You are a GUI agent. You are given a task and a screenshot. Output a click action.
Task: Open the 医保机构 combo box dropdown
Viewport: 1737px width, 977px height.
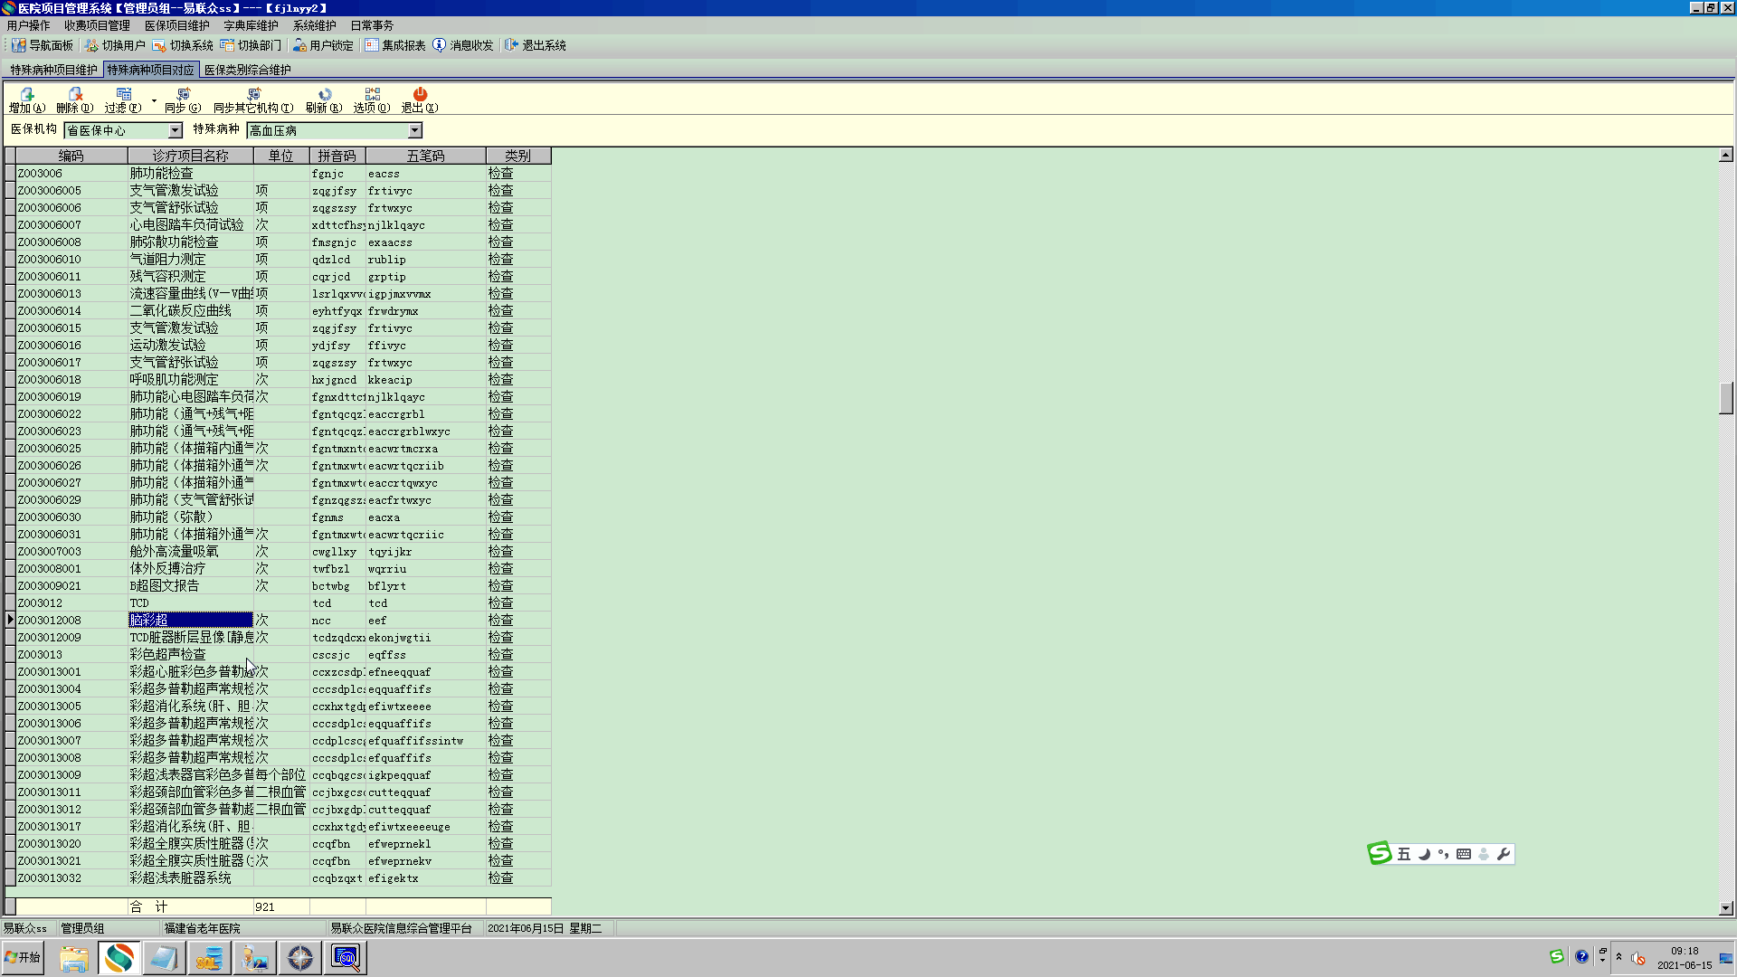(x=175, y=131)
